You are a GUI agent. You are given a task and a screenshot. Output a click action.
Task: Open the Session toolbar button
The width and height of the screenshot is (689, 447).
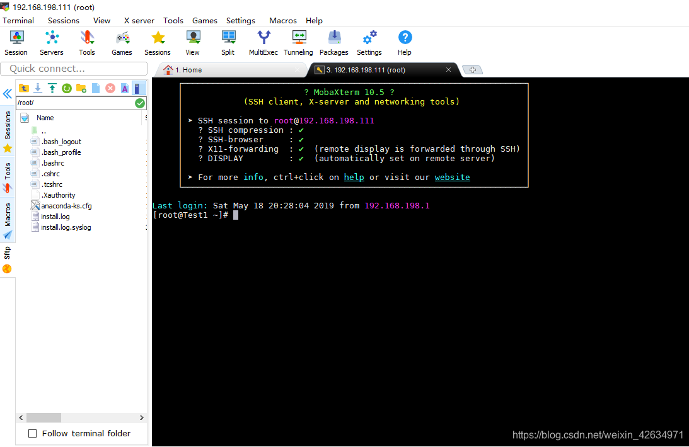point(16,43)
